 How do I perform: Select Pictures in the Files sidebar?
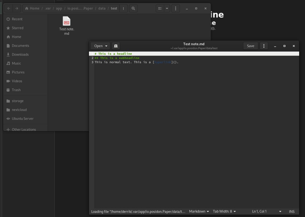(x=18, y=72)
